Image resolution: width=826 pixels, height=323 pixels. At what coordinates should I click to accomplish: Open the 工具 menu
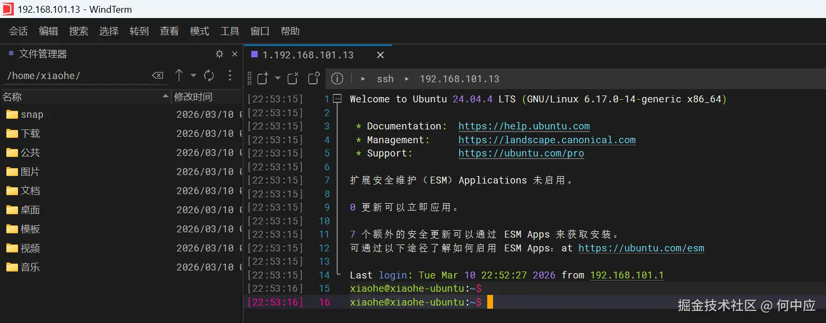230,31
